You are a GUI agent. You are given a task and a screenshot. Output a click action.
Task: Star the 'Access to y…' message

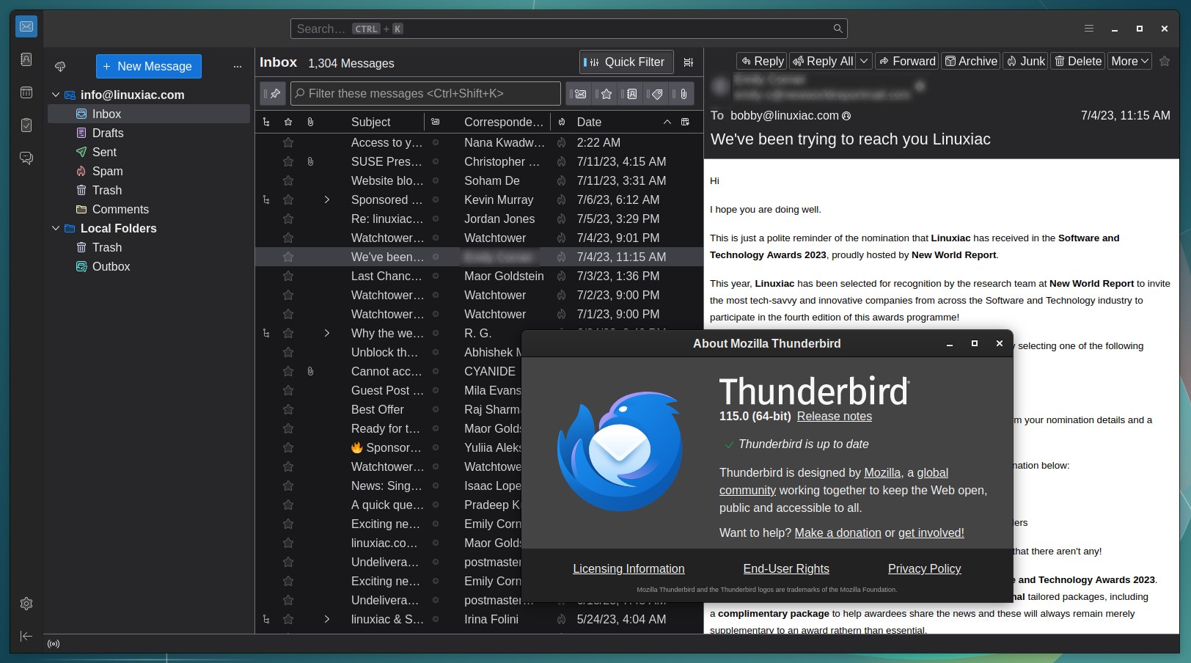coord(288,142)
